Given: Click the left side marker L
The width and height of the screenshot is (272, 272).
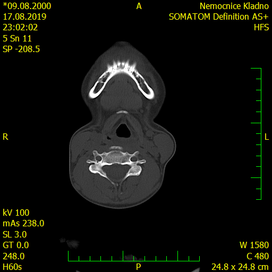Looking at the screenshot, I should pyautogui.click(x=267, y=137).
